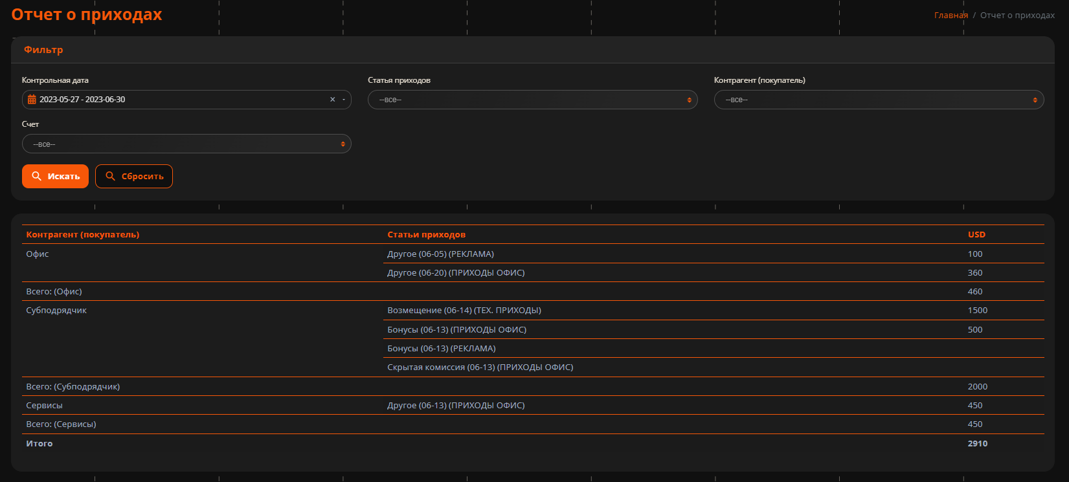
Task: Select the Офис counterparty cell
Action: [38, 254]
